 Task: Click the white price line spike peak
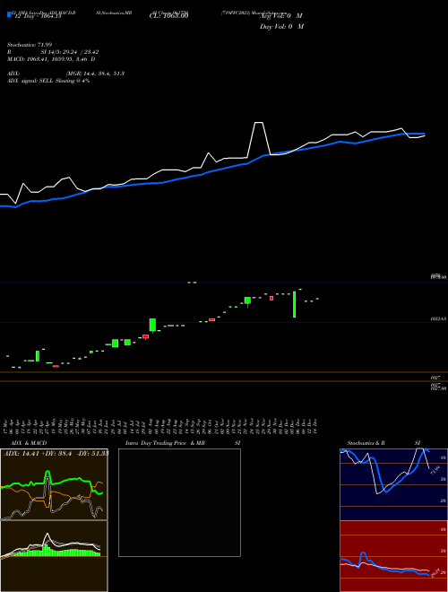click(259, 123)
